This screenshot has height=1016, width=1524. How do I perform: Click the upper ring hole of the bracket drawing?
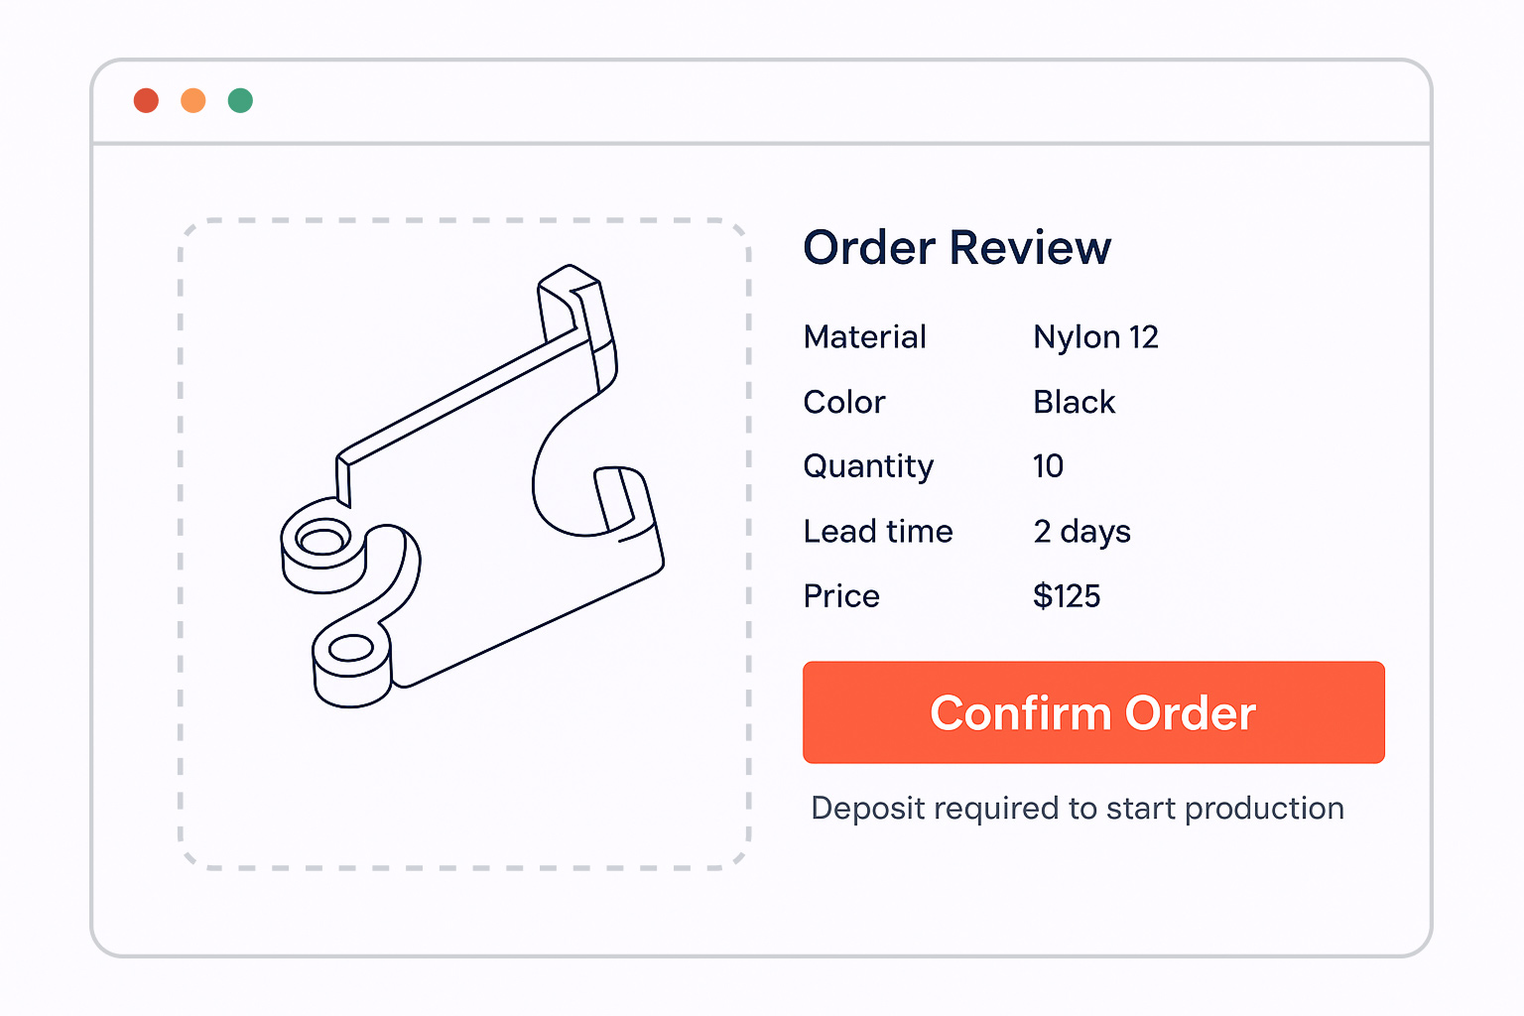tap(320, 541)
